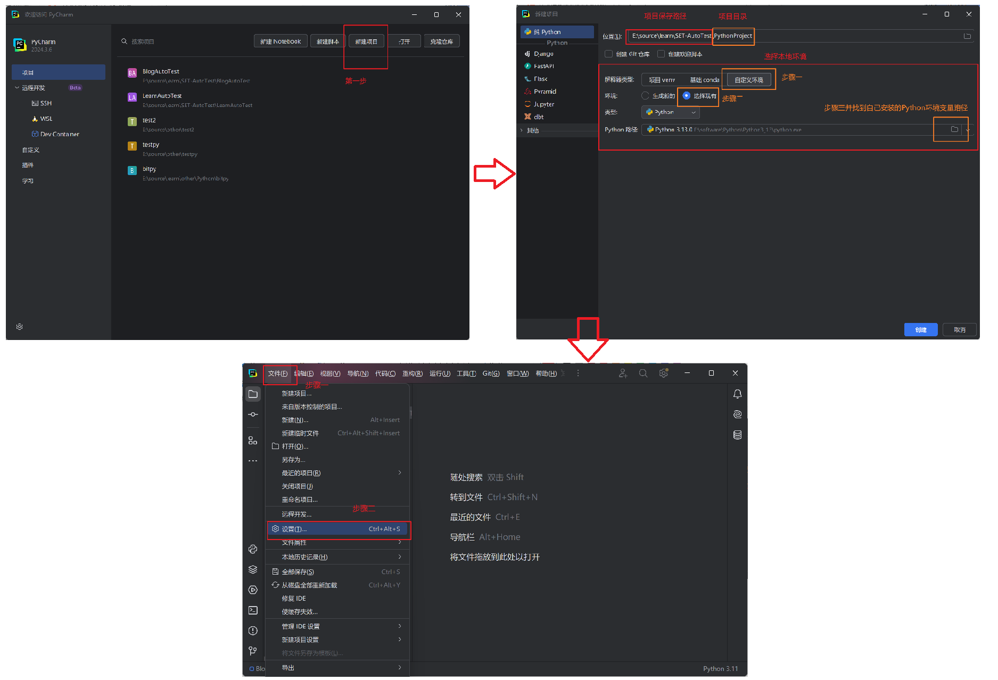Click the blue 创建 button
998x680 pixels.
[x=921, y=330]
